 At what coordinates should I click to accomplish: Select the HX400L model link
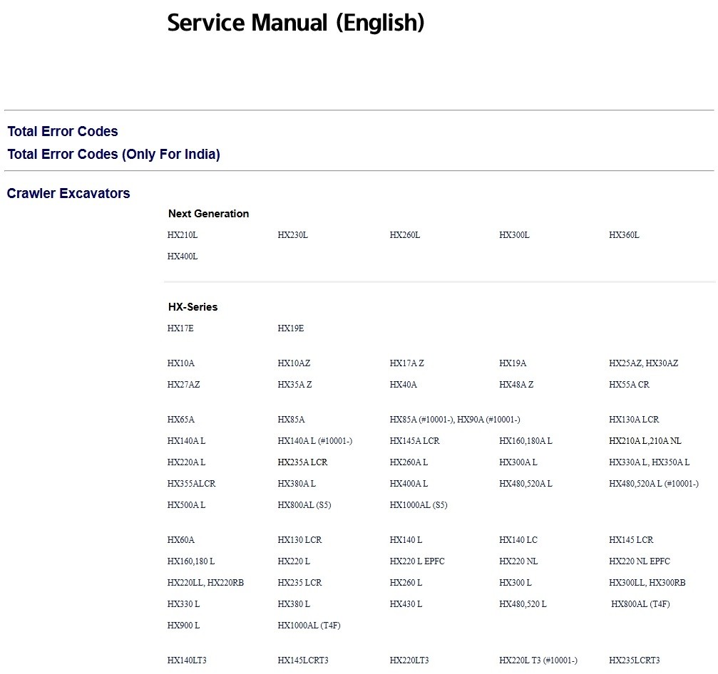[183, 256]
